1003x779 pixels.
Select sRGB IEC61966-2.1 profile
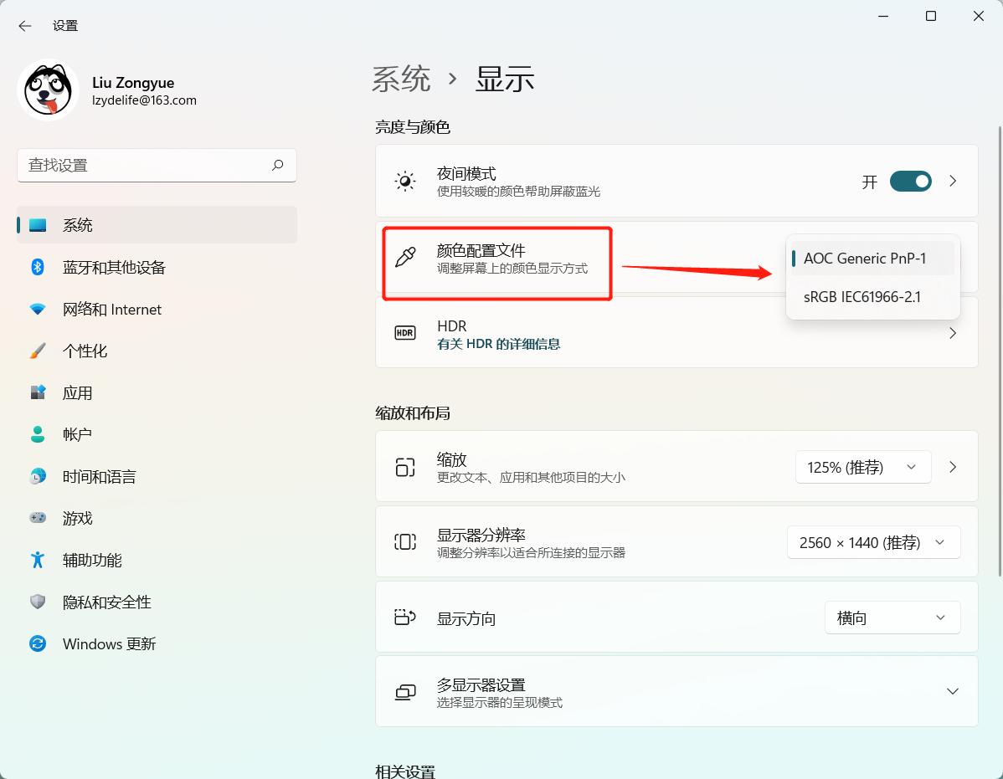click(x=862, y=297)
